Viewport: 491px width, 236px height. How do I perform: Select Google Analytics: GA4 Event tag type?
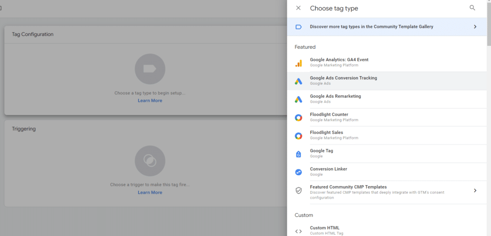(x=387, y=63)
